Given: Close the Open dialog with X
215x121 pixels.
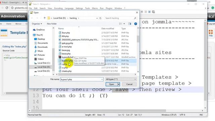Looking at the screenshot, I should (x=137, y=12).
